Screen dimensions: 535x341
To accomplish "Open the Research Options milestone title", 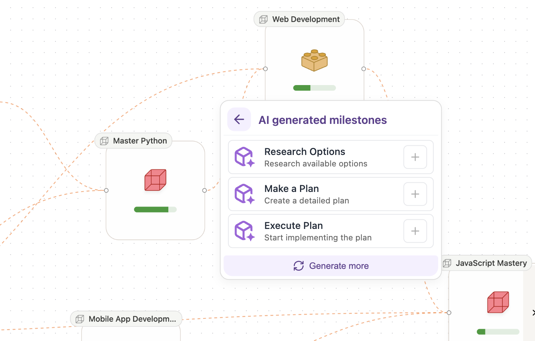I will [304, 152].
